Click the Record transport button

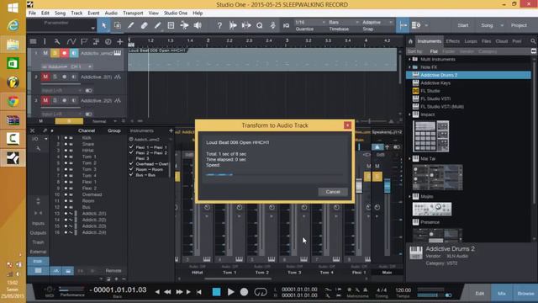[244, 292]
